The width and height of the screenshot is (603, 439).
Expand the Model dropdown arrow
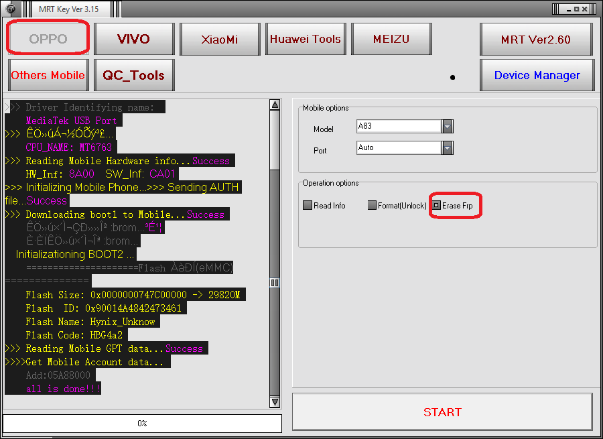coord(447,126)
